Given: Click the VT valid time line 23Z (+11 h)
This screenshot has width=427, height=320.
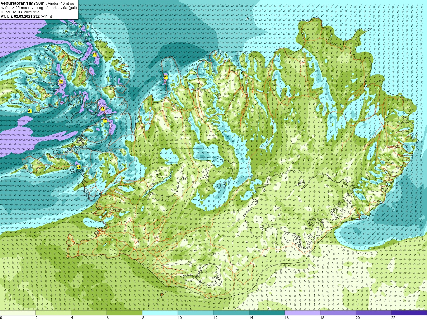Looking at the screenshot, I should tap(26, 16).
